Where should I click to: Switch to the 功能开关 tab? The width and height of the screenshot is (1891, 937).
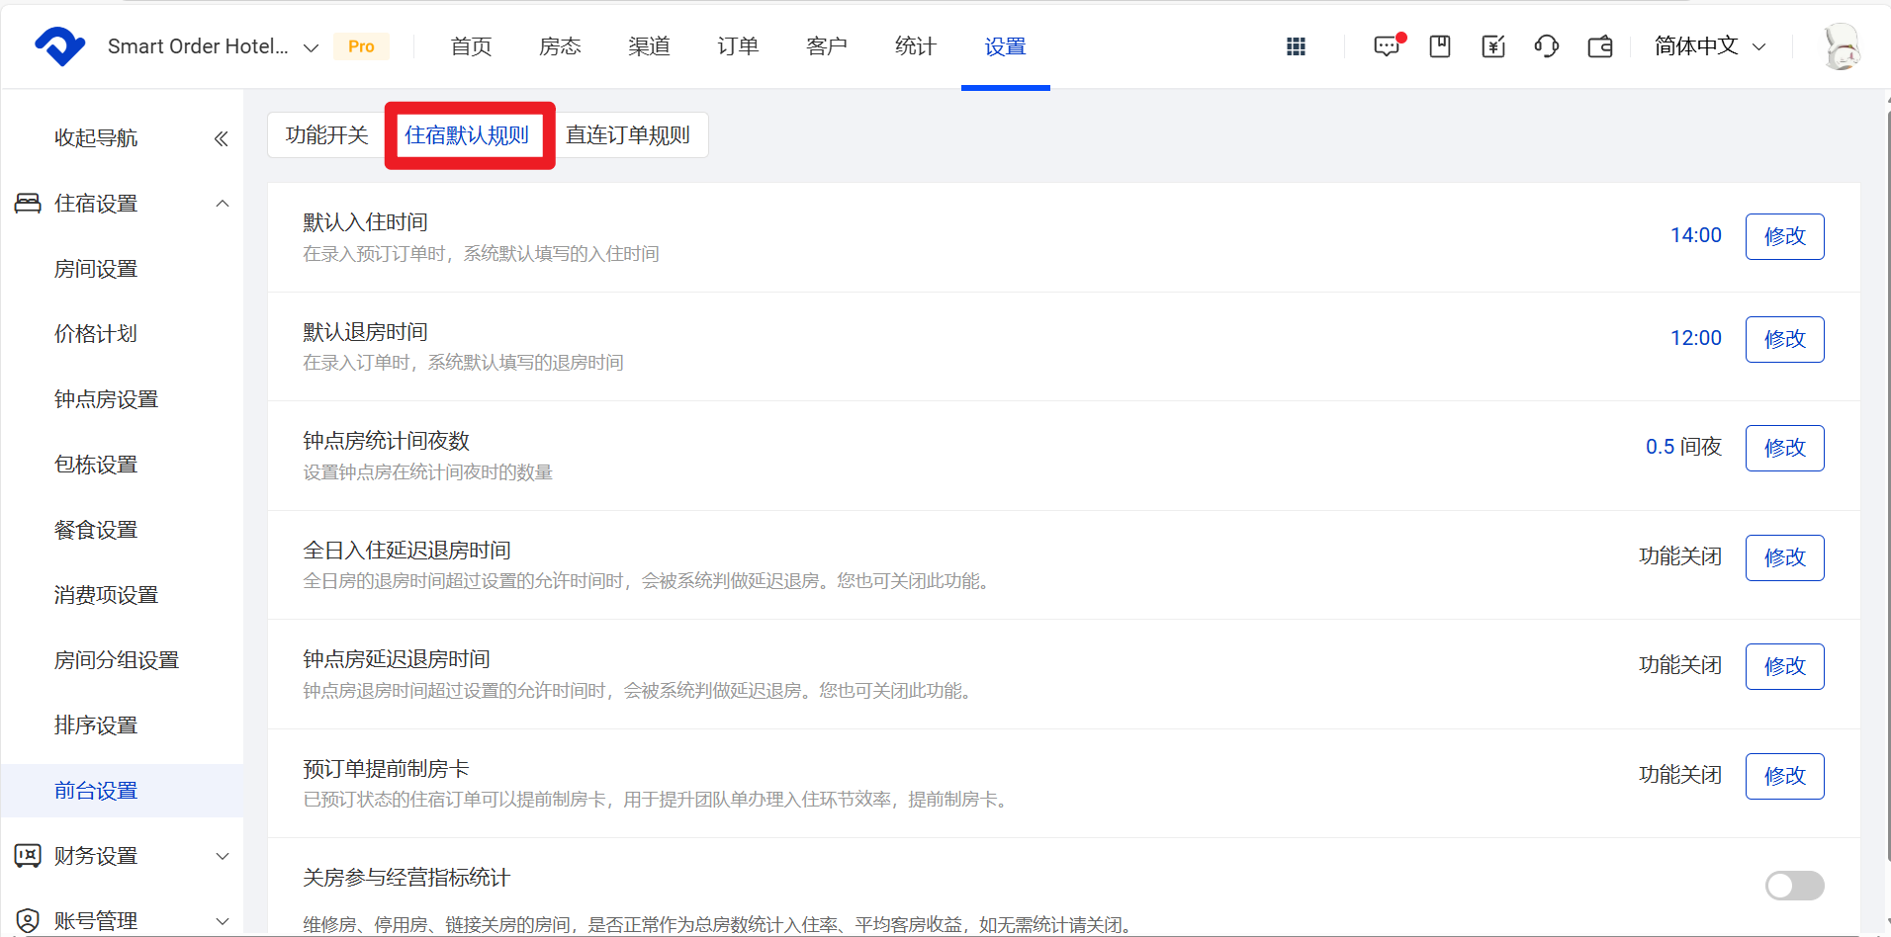[326, 135]
